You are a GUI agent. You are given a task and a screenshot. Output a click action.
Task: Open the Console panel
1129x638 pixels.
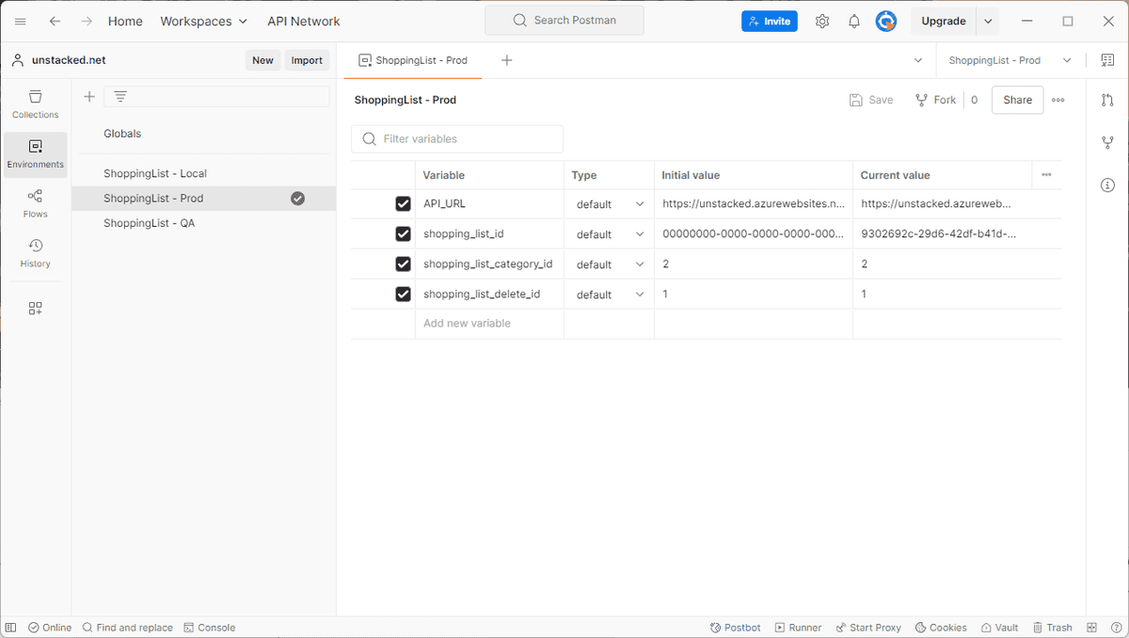[x=210, y=627]
